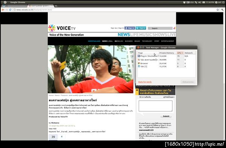Open Chrome wrench settings menu
Viewport: 226px width, 148px height.
pos(222,10)
